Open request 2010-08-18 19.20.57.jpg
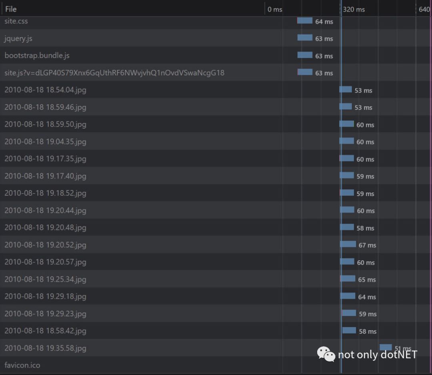Image resolution: width=432 pixels, height=375 pixels. [x=216, y=262]
